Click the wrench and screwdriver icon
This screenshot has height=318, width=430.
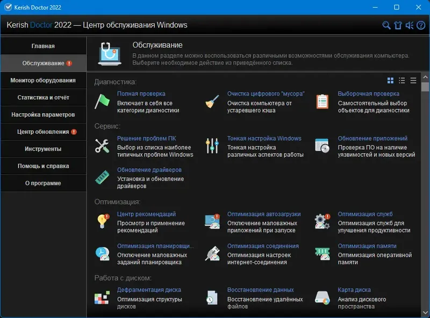[102, 146]
